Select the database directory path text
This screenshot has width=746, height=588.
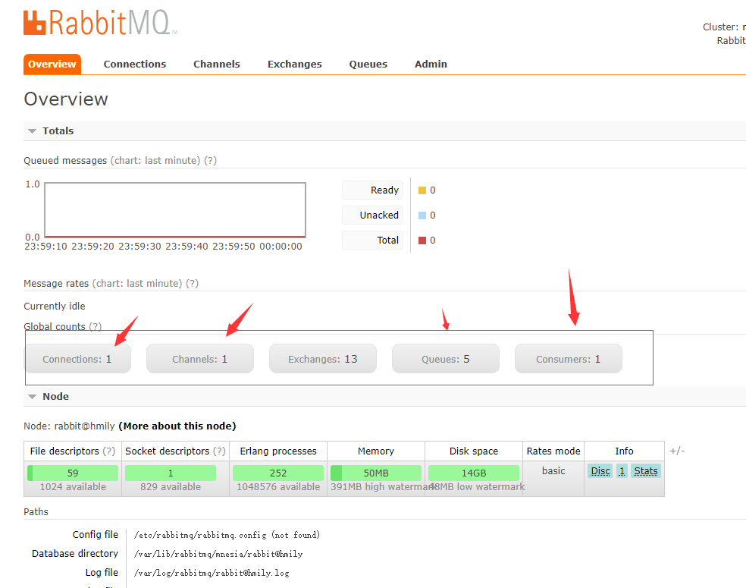[218, 554]
